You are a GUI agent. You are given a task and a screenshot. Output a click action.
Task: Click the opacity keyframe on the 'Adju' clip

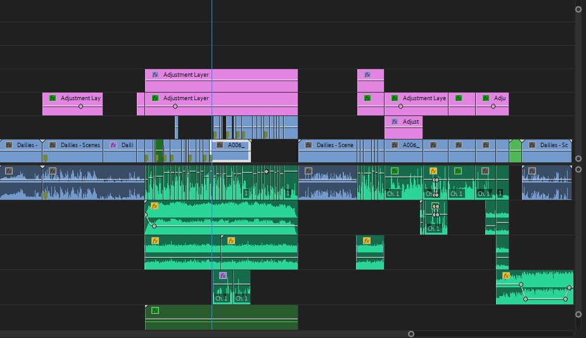click(x=493, y=106)
